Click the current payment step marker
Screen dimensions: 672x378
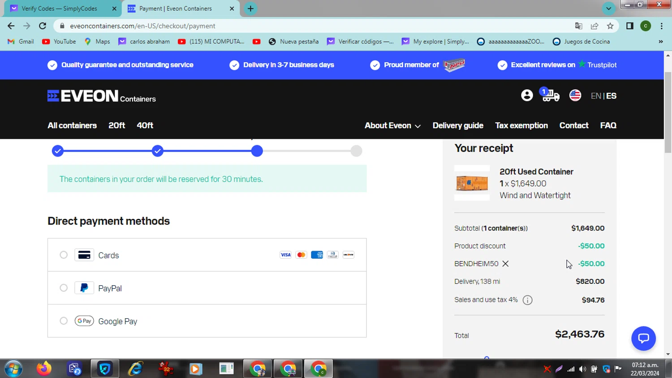(257, 151)
